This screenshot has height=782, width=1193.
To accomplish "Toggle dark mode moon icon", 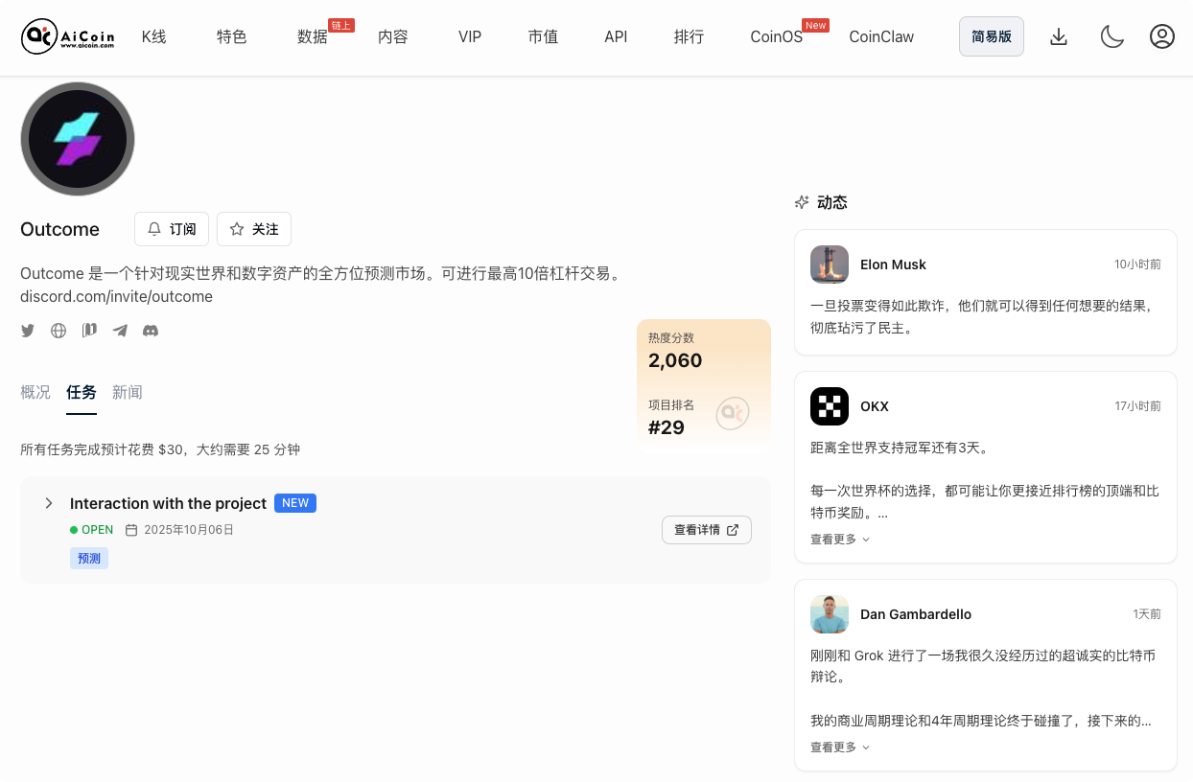I will click(1111, 36).
